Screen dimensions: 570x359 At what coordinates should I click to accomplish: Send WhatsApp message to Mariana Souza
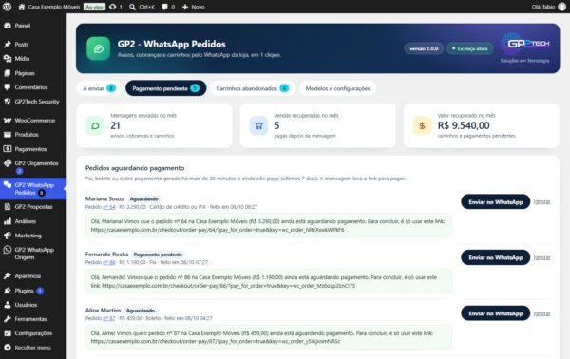(496, 201)
